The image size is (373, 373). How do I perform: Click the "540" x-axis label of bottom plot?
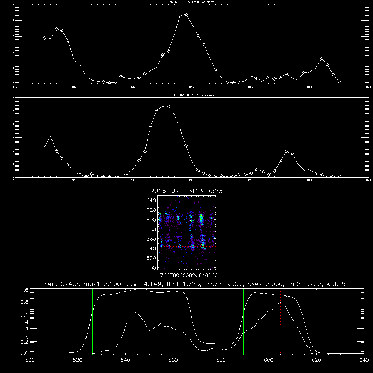point(125,360)
